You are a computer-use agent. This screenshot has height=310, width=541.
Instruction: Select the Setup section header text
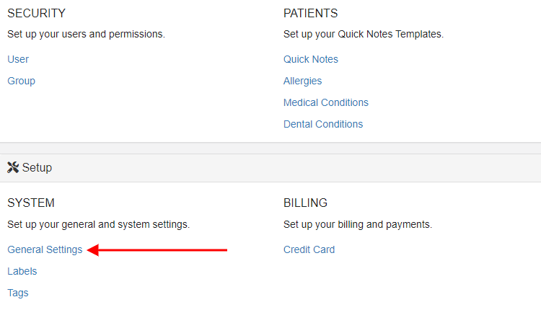point(37,167)
